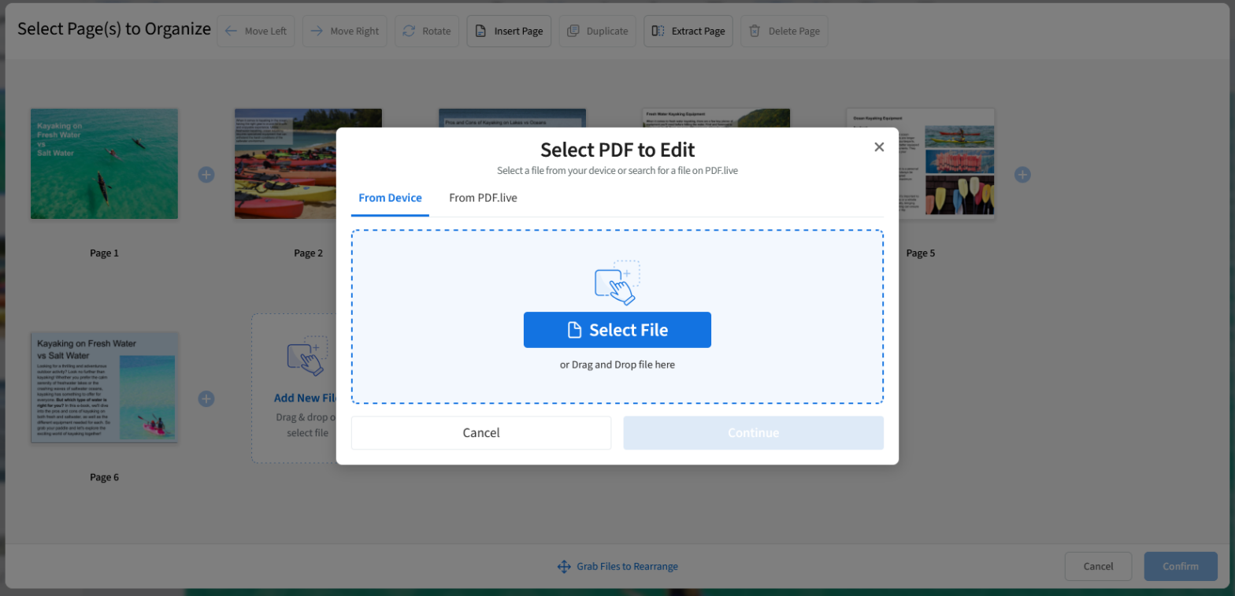Select the Page 6 thumbnail
Screen dimensions: 1235x596
[104, 387]
